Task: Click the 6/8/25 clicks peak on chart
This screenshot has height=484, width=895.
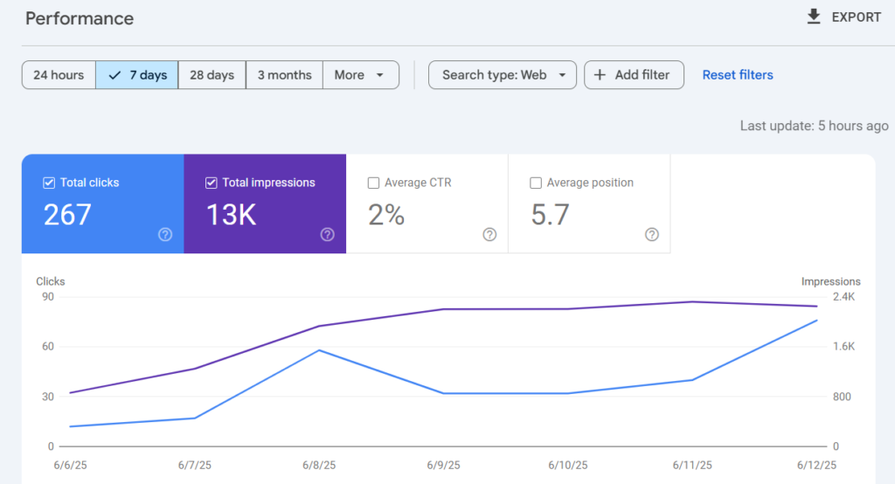Action: (x=319, y=350)
